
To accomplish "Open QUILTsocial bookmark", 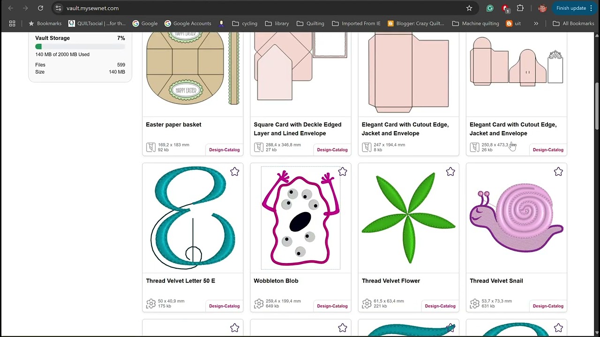I will click(97, 23).
